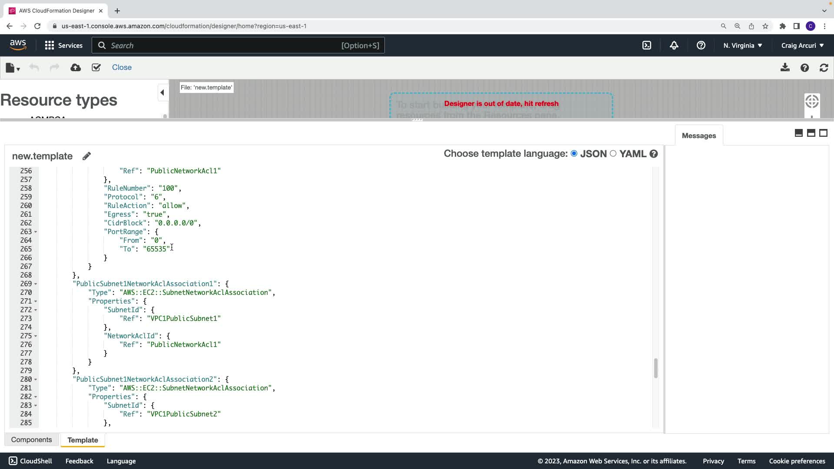
Task: Select the JSON template language radio
Action: pyautogui.click(x=574, y=153)
